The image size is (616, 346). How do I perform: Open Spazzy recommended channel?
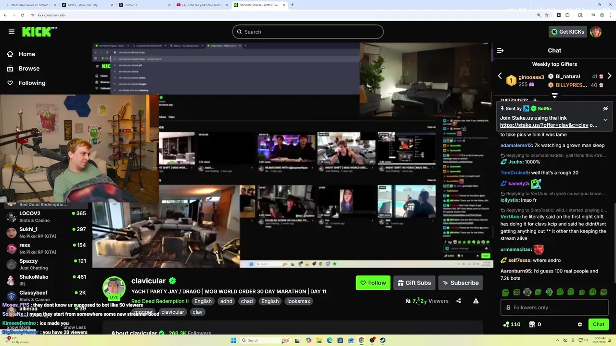pos(46,264)
